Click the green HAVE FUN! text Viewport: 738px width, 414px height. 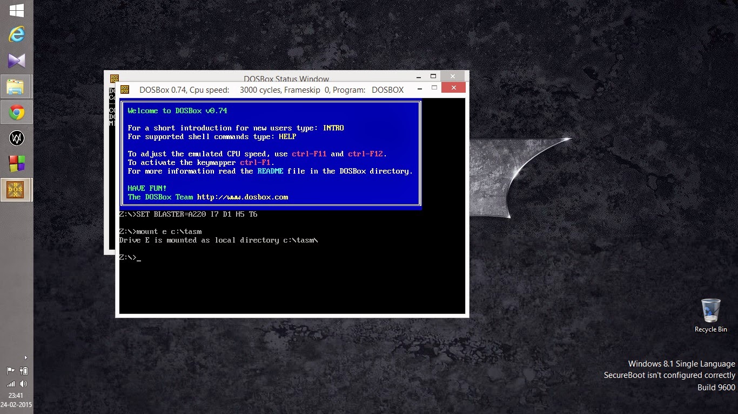(x=147, y=188)
